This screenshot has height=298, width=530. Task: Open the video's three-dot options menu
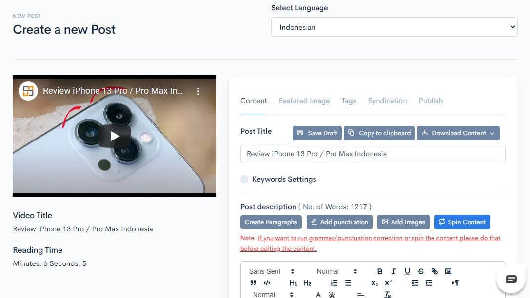pos(198,91)
